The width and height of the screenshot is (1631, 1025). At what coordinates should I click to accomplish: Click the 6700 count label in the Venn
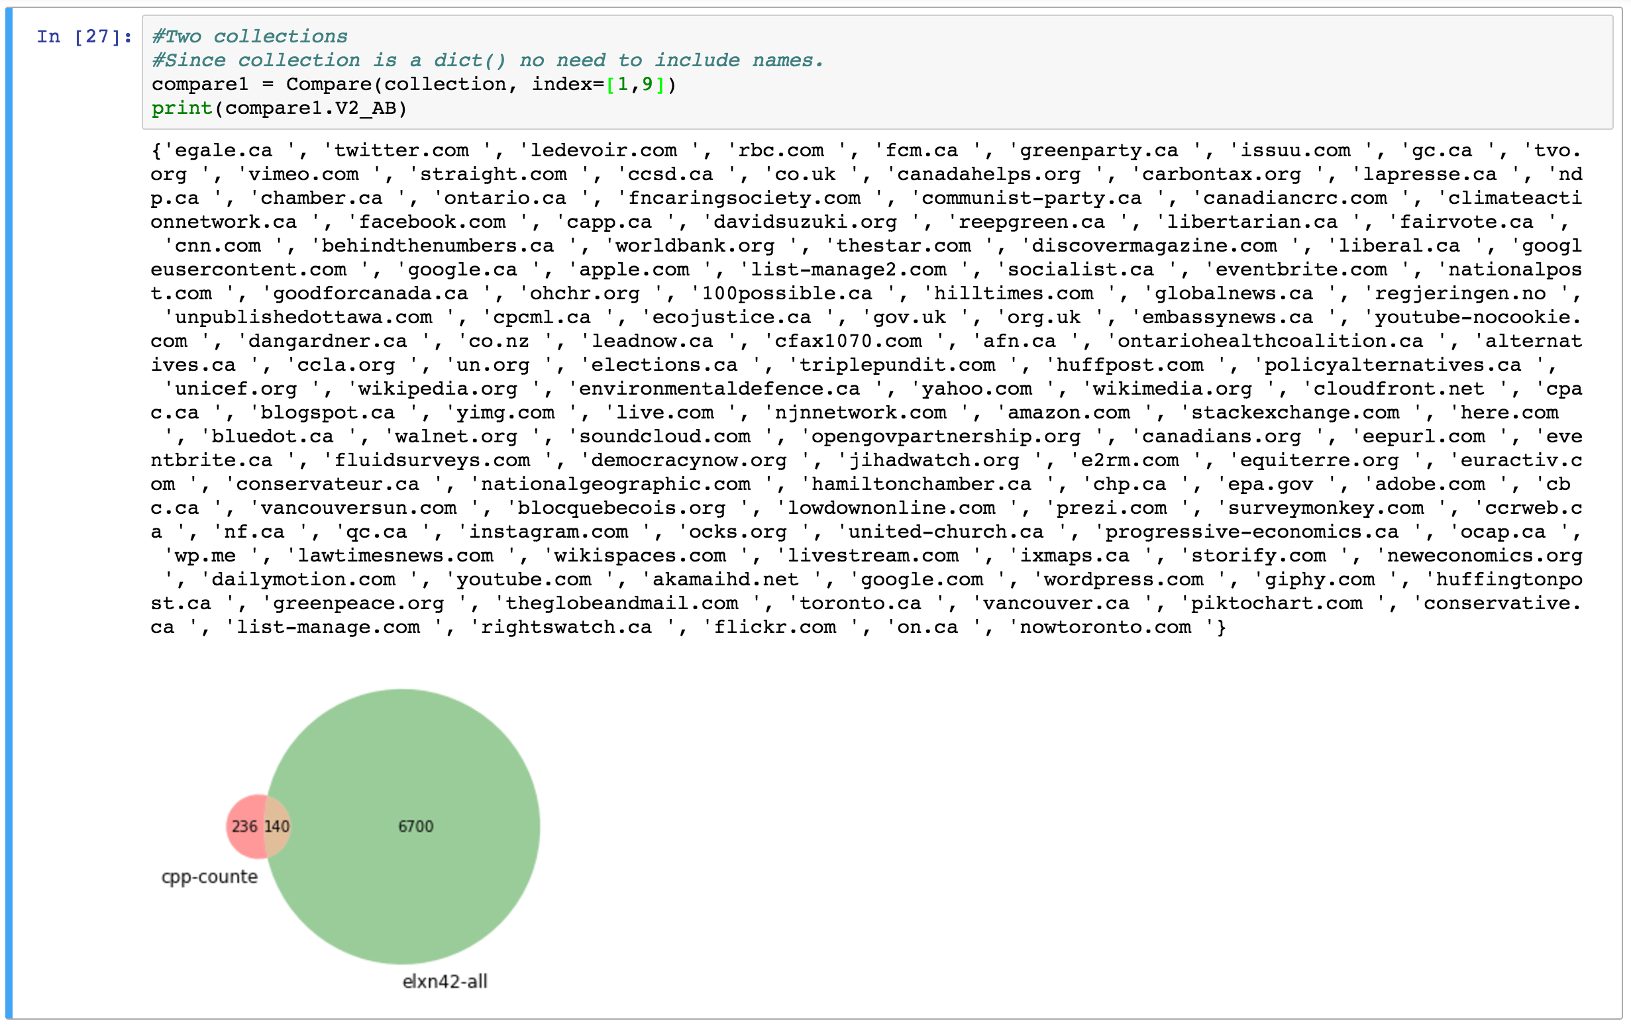coord(415,826)
